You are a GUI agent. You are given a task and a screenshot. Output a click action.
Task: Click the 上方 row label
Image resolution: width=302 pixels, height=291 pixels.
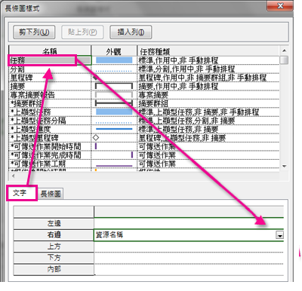coord(54,247)
